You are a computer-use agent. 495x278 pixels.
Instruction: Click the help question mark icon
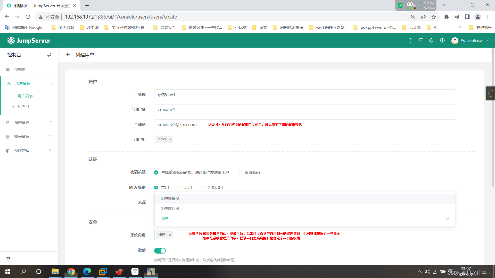coord(442,40)
